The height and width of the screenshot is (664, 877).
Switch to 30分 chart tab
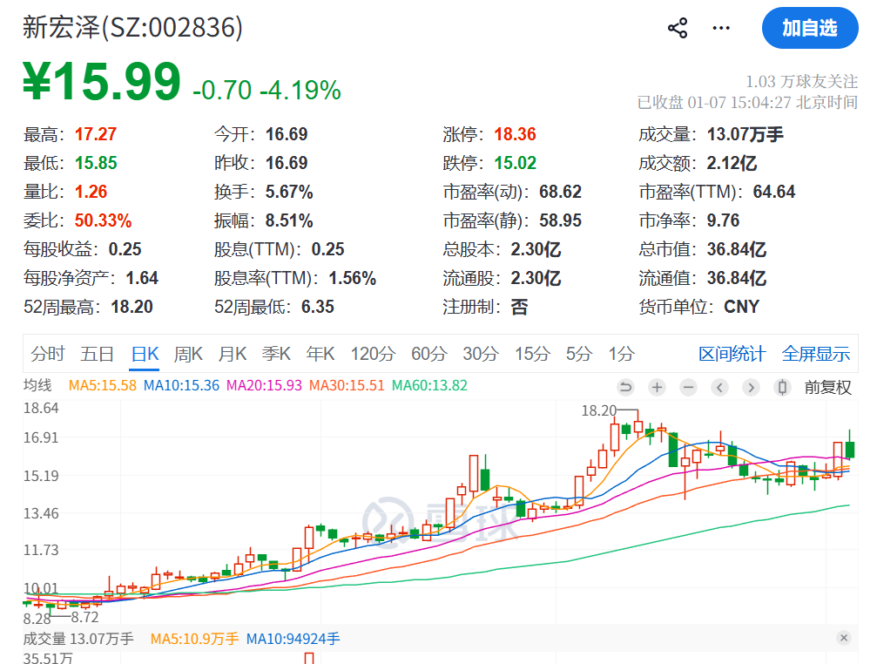click(481, 354)
